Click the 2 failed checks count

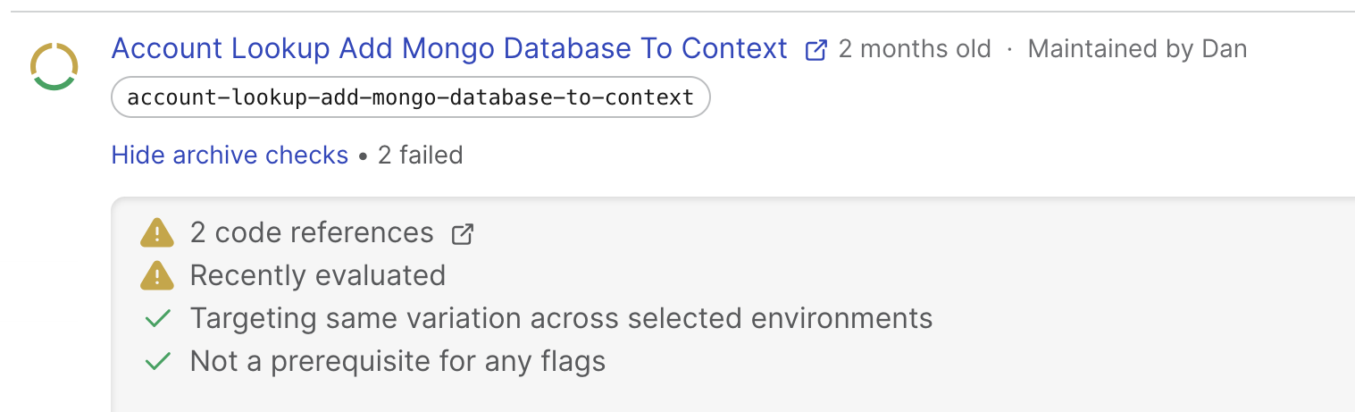[420, 156]
